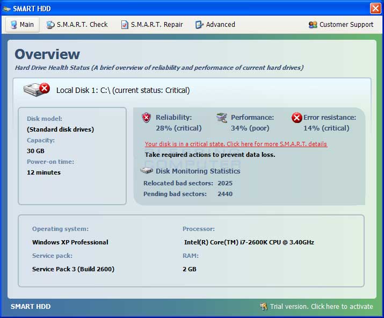Click the '28% (critical)' reliability value

(178, 128)
